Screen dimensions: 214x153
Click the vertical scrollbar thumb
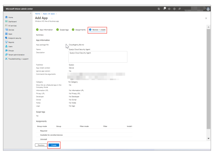208,79
